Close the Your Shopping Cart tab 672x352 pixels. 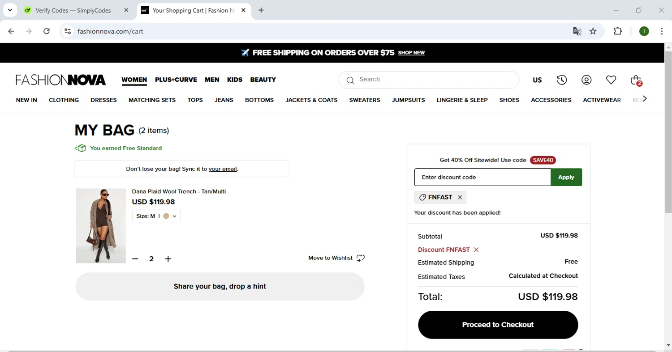tap(243, 10)
